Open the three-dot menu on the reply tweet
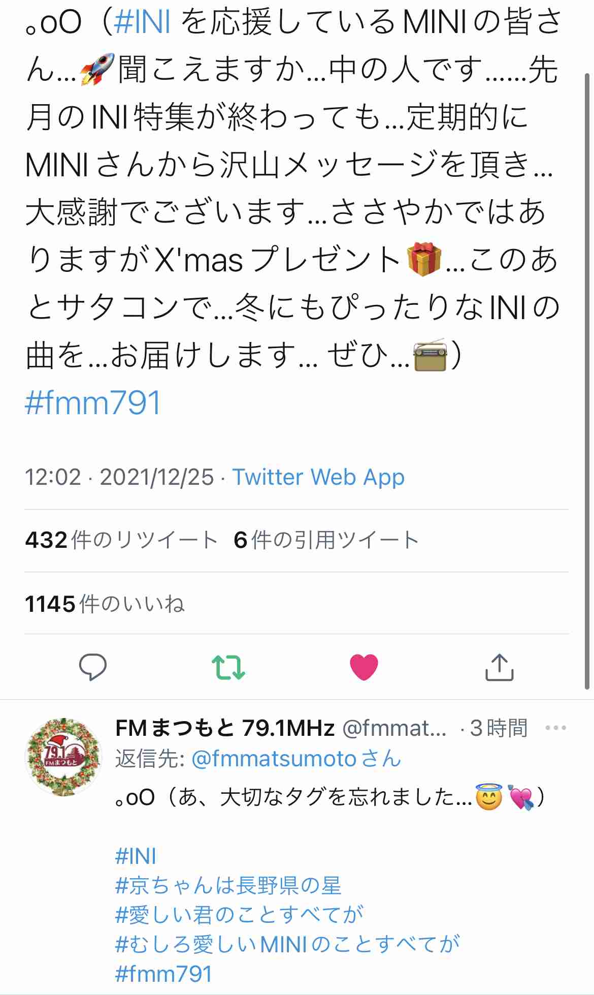594x995 pixels. point(555,728)
